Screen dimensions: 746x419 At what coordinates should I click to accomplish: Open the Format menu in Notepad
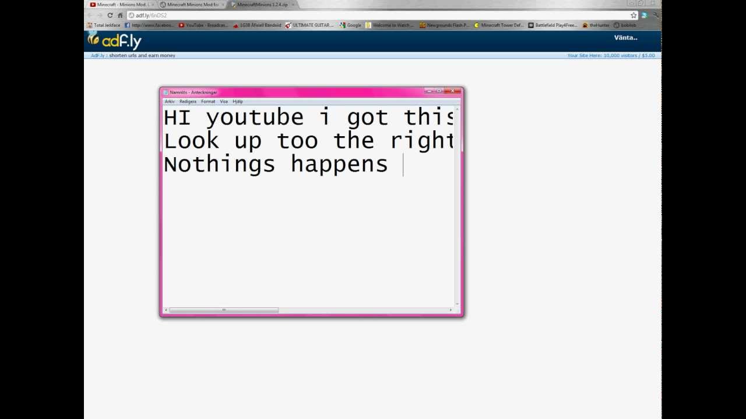[x=208, y=101]
